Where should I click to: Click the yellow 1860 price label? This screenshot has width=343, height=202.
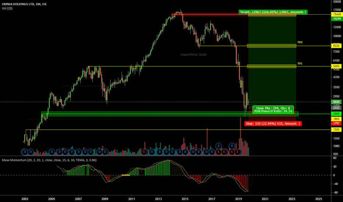pos(336,119)
